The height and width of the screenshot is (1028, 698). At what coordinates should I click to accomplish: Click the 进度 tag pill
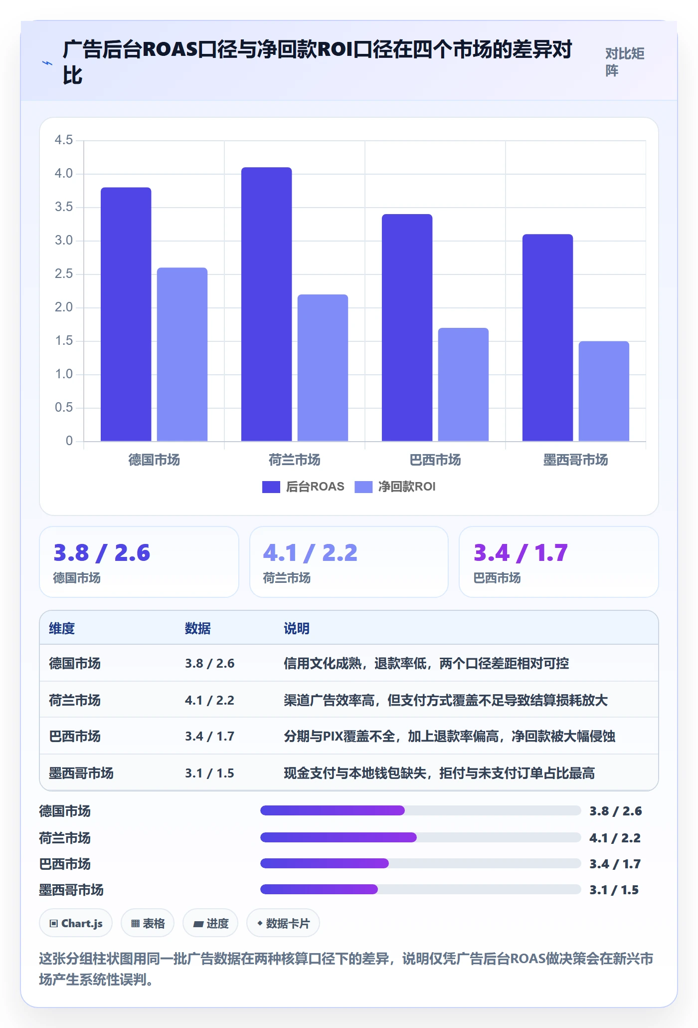coord(210,923)
